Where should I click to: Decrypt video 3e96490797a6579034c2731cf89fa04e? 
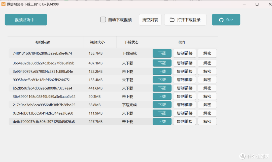207,71
